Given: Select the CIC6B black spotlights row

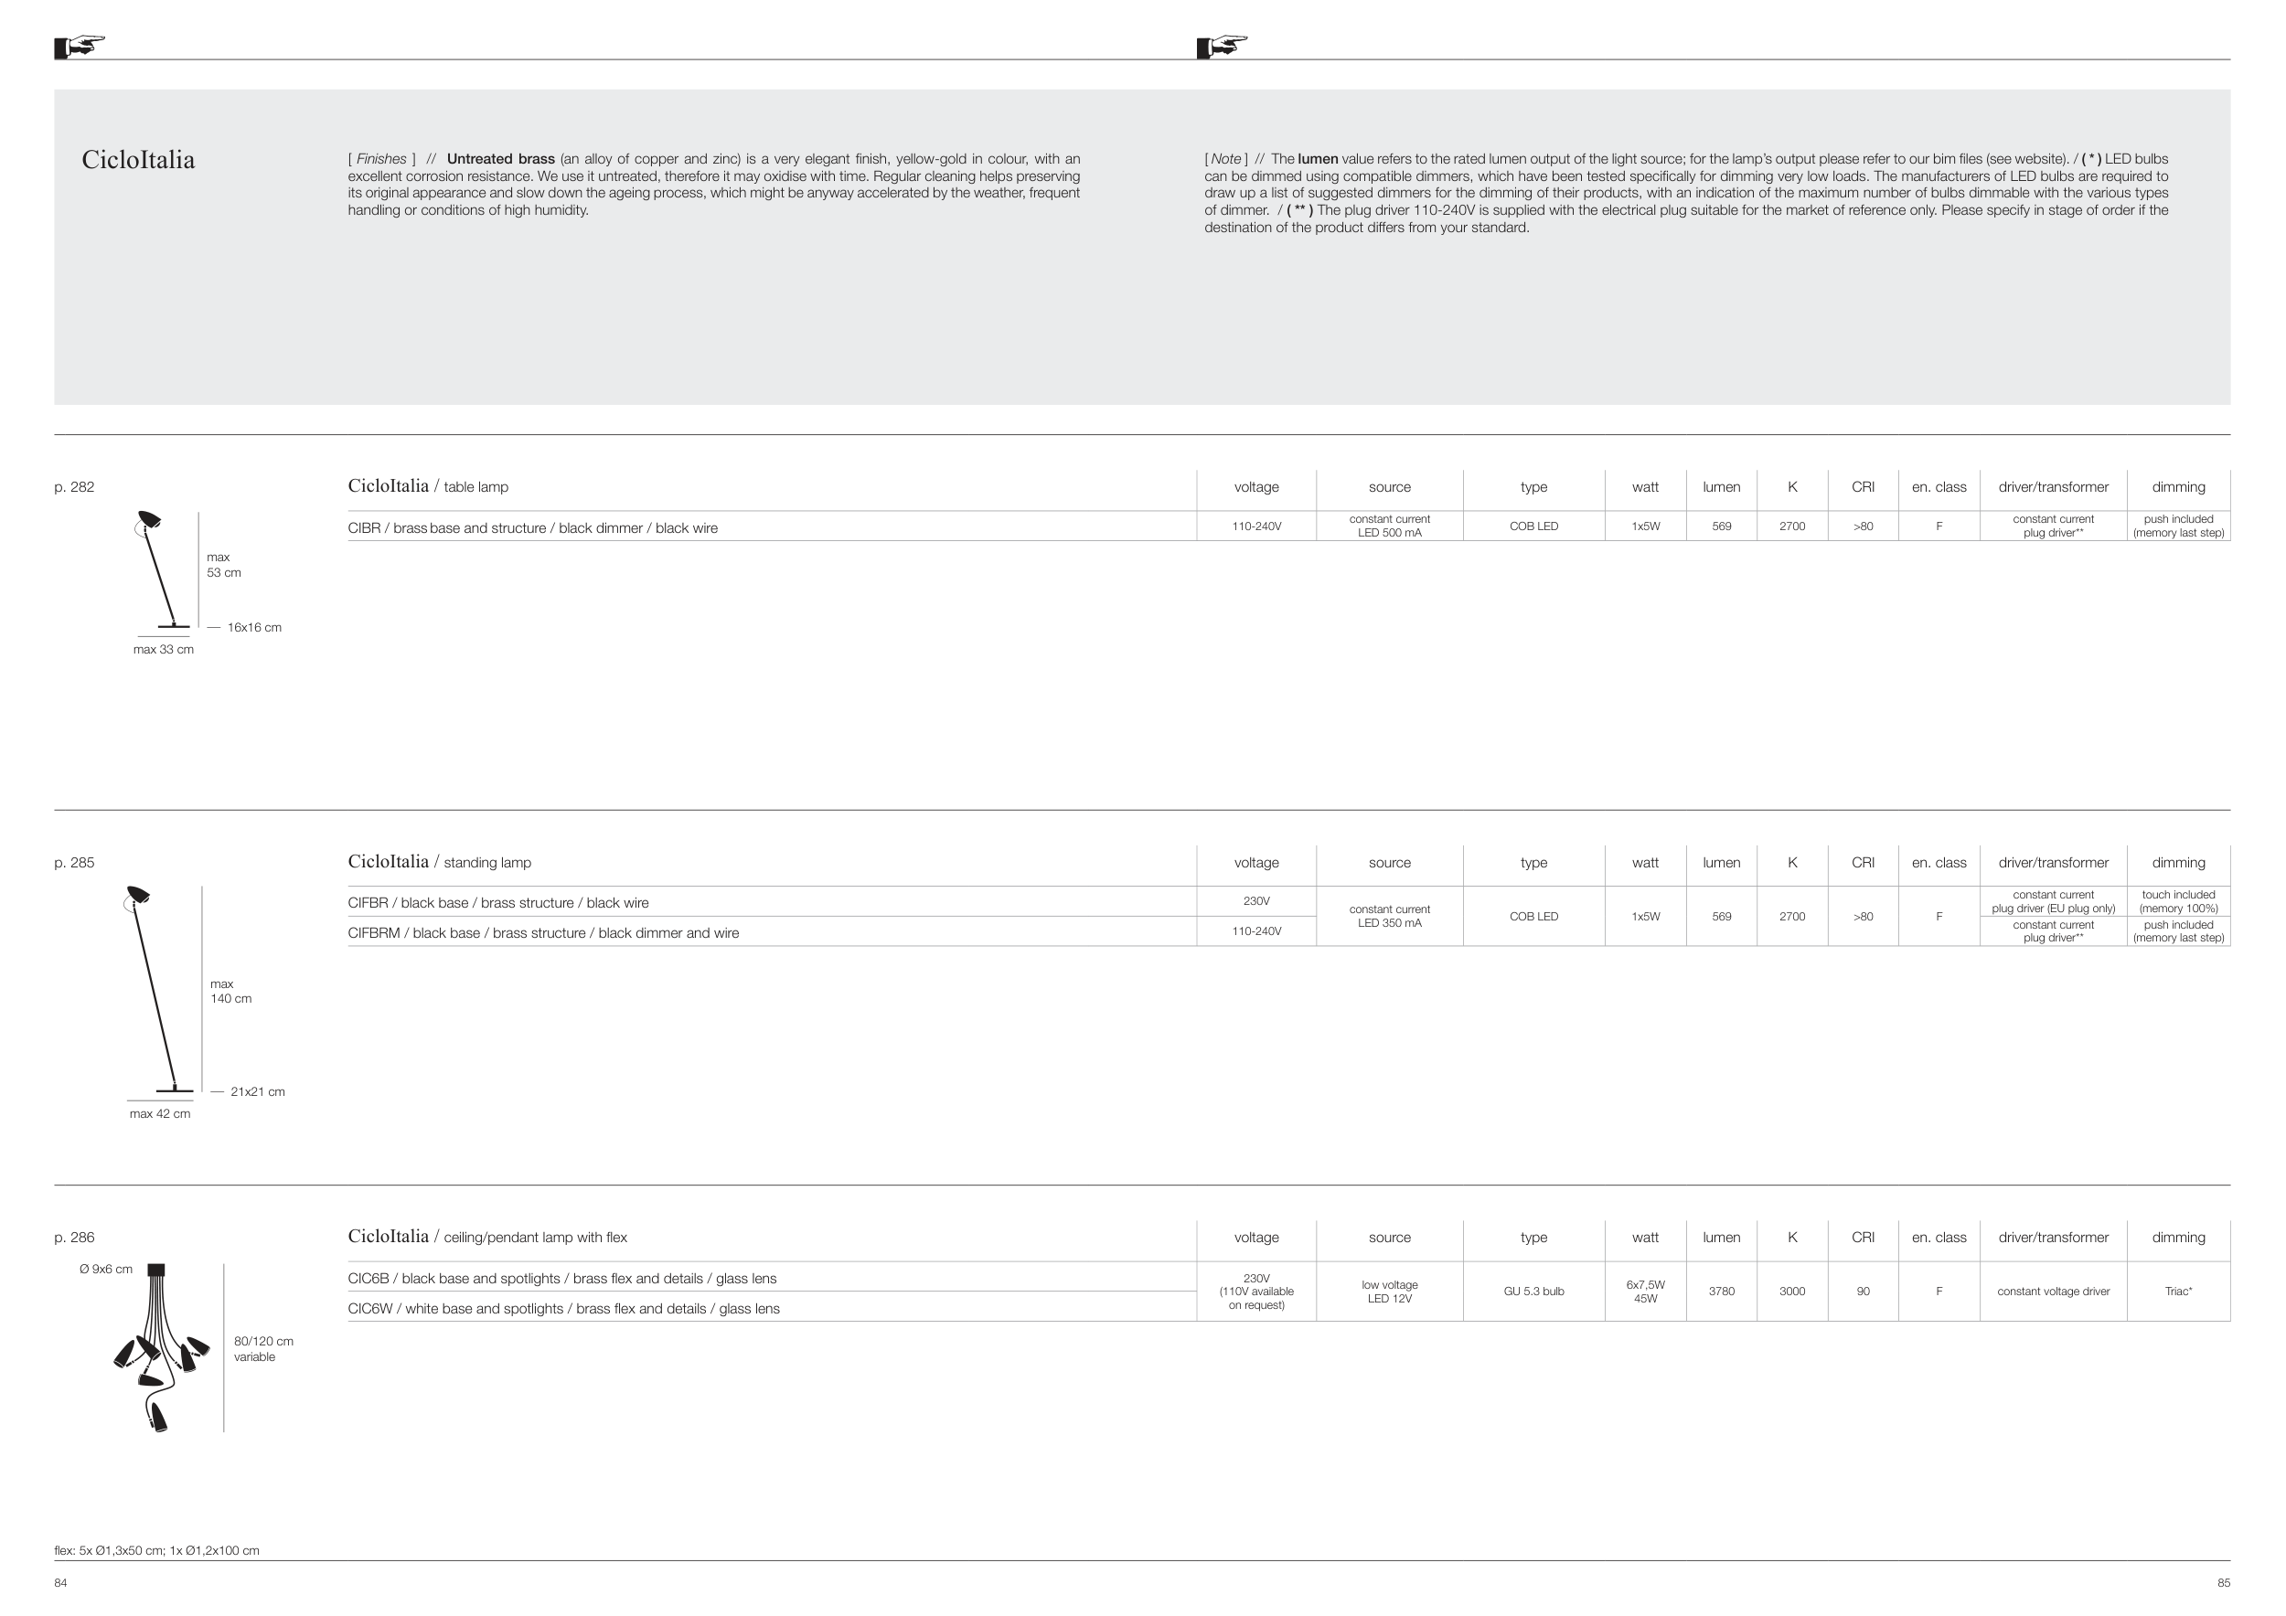Looking at the screenshot, I should 561,1279.
